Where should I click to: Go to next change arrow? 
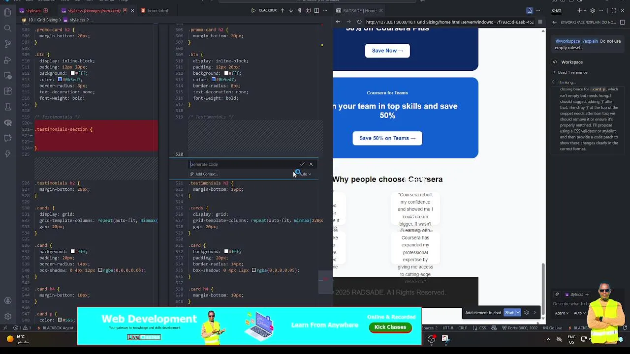click(291, 10)
